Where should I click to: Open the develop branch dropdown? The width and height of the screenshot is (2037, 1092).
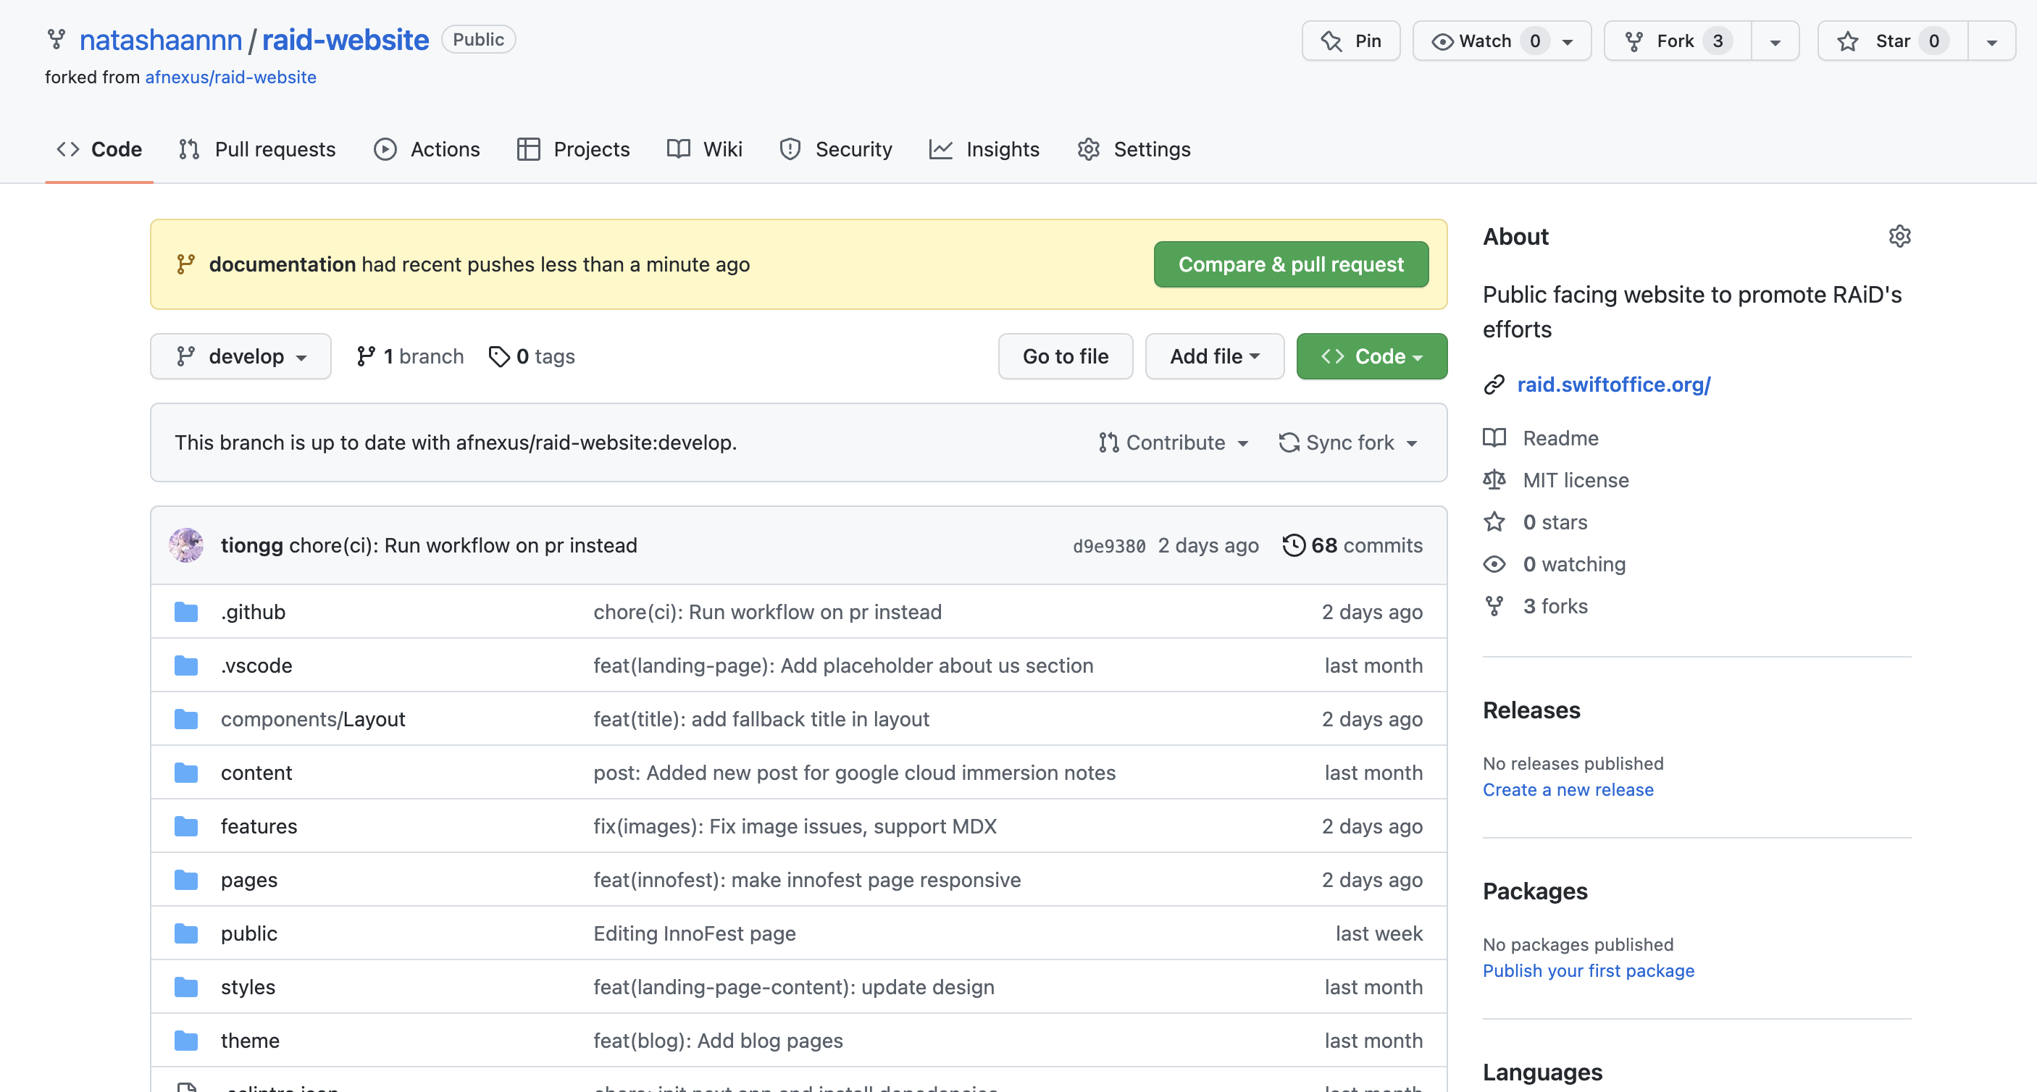(x=240, y=356)
